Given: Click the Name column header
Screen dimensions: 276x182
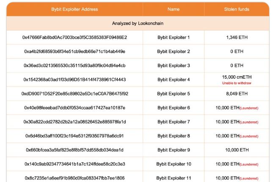Looking at the screenshot, I should click(x=174, y=9).
